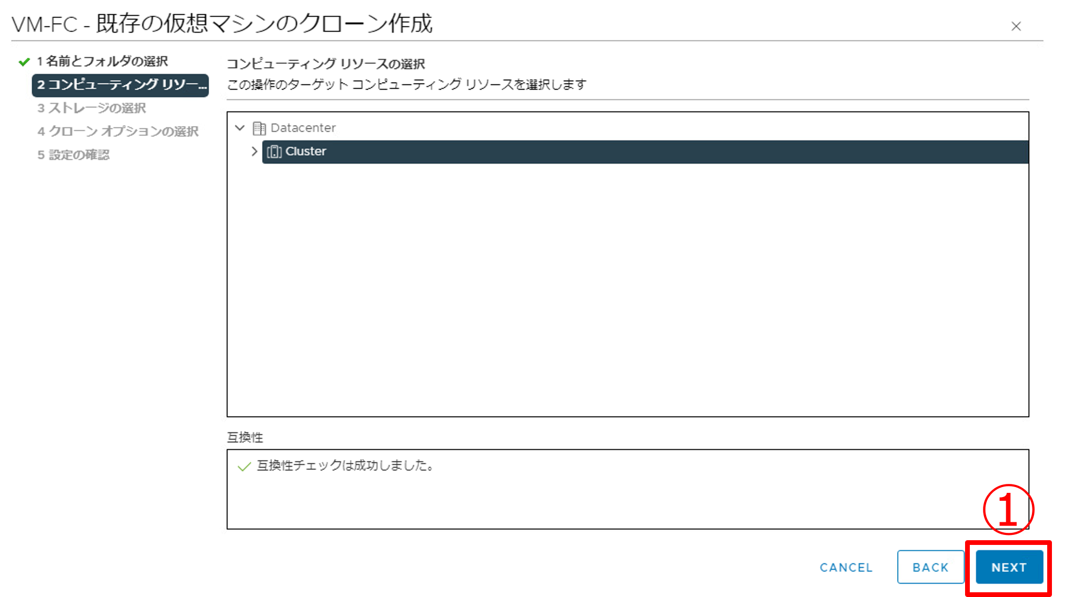The image size is (1073, 597).
Task: Select the Cluster compute resource
Action: point(306,151)
